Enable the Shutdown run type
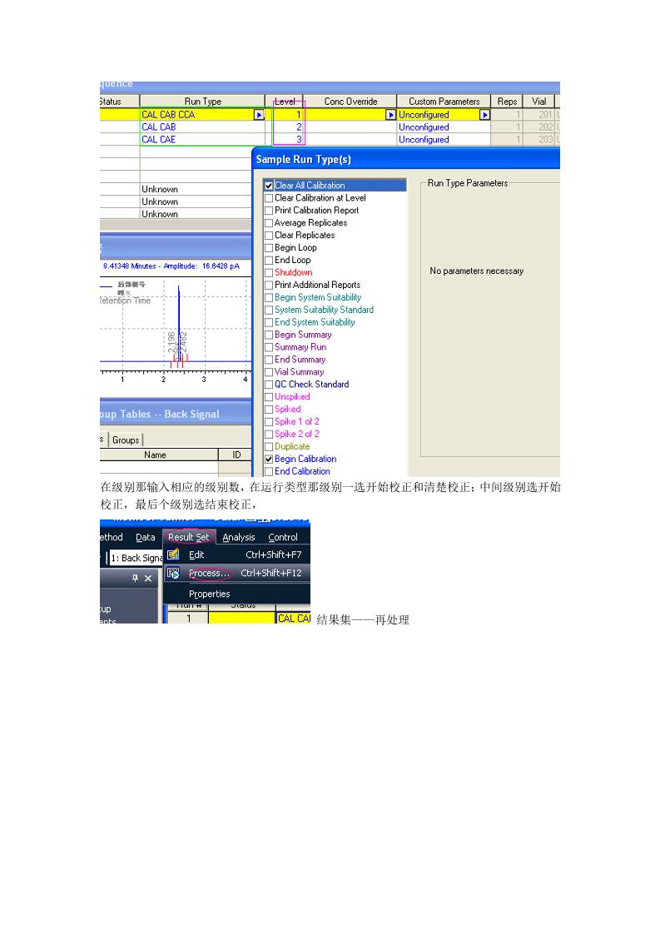The height and width of the screenshot is (934, 660). 269,273
